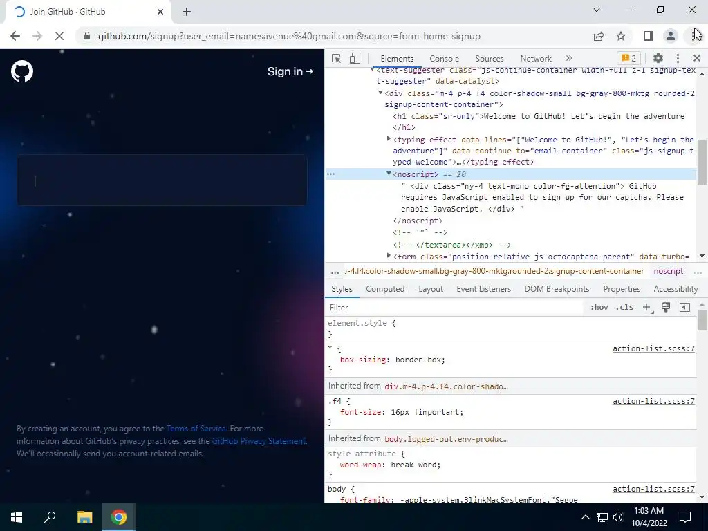Open the network tray icon
The image size is (708, 531).
tap(602, 517)
